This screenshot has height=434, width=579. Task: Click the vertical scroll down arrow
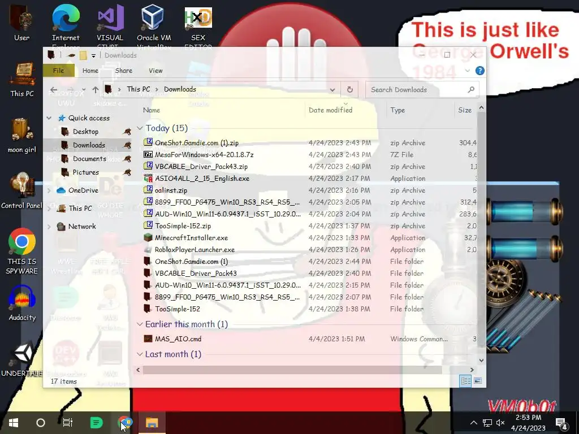pos(481,360)
